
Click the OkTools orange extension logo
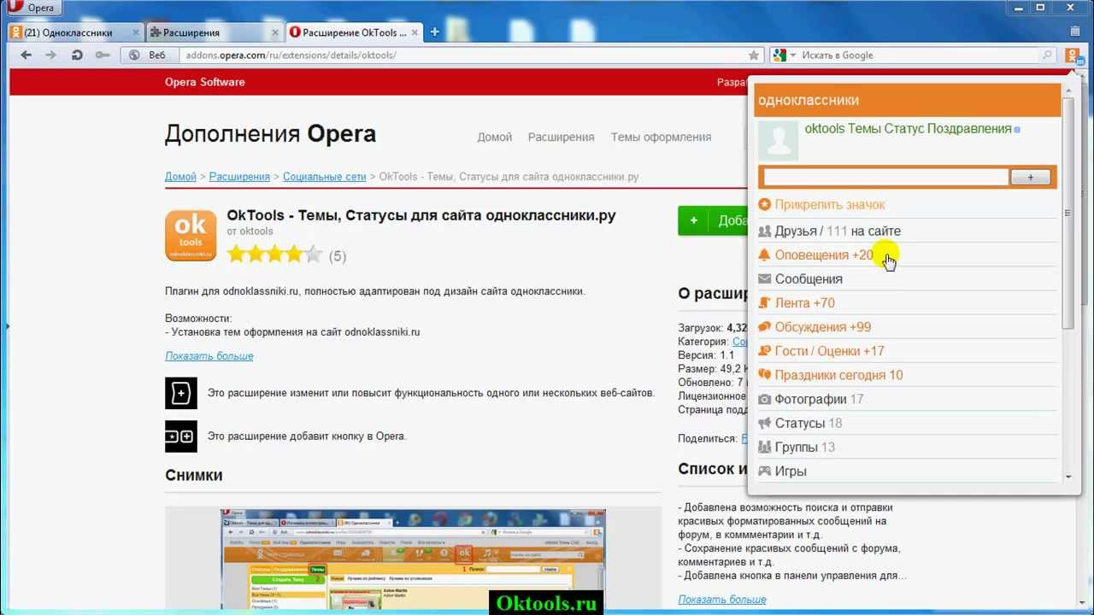(x=191, y=235)
